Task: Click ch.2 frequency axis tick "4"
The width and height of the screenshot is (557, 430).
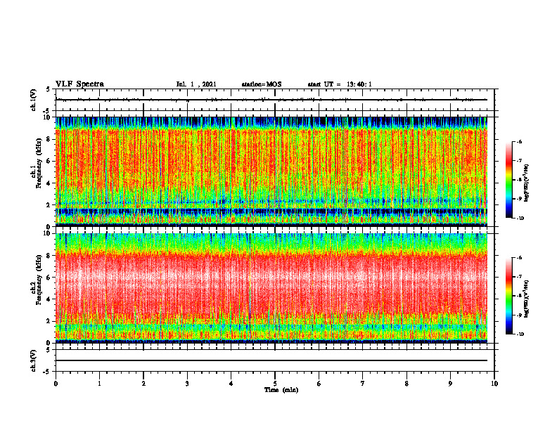Action: coord(49,299)
